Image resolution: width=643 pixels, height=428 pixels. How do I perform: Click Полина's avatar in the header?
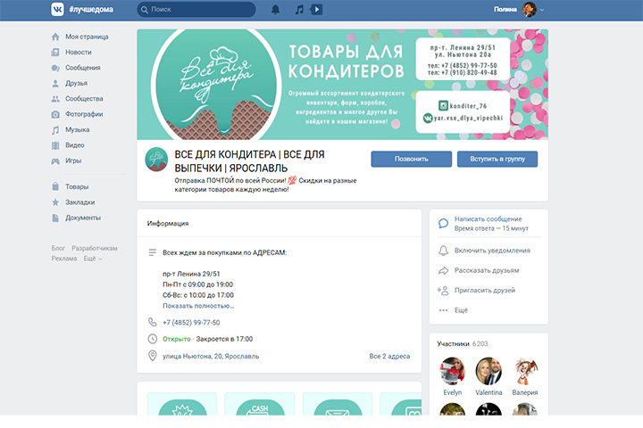[529, 10]
